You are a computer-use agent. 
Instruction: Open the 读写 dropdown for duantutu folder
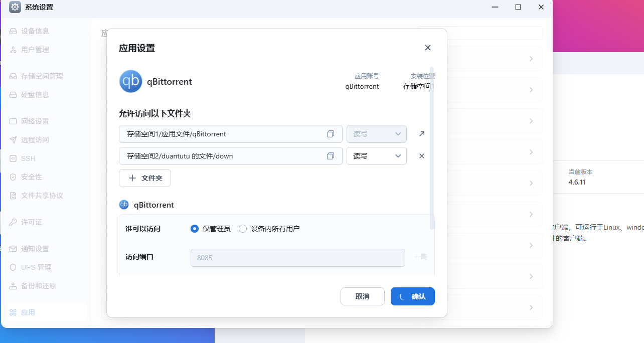pyautogui.click(x=377, y=156)
